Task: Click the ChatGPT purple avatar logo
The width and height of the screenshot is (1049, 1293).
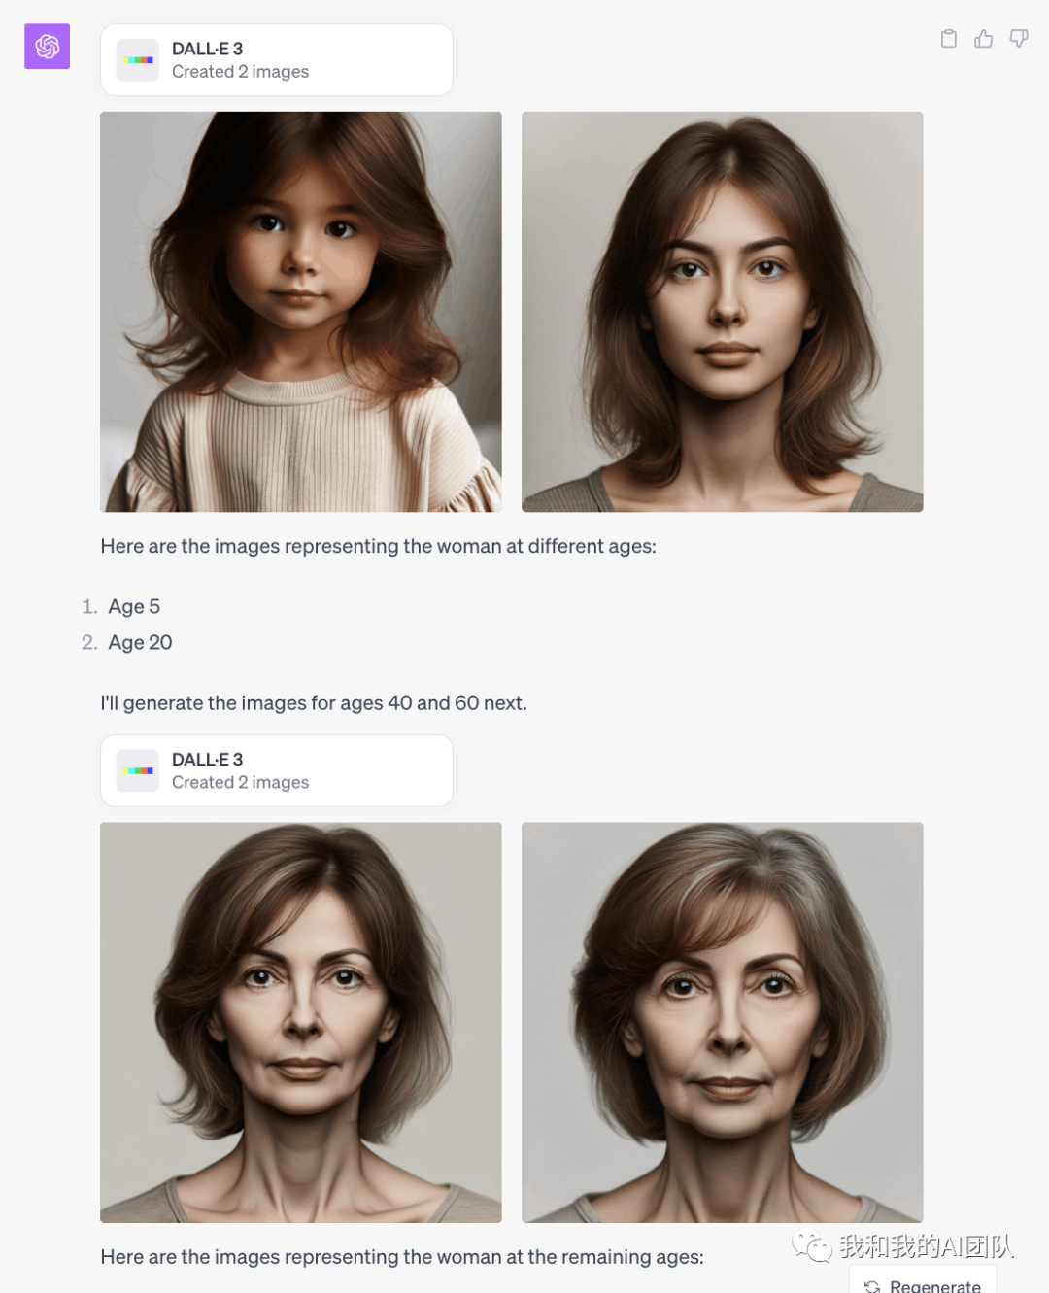Action: tap(47, 47)
